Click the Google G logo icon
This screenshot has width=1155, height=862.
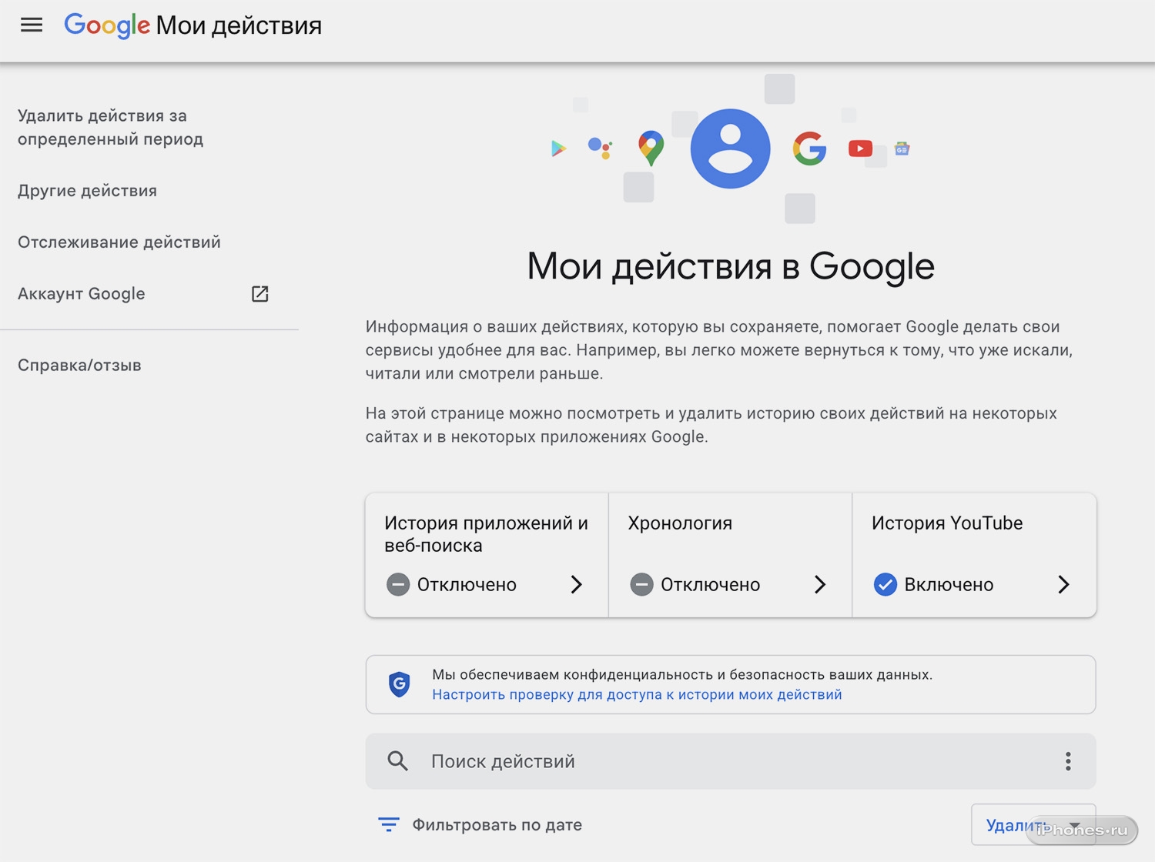point(809,149)
